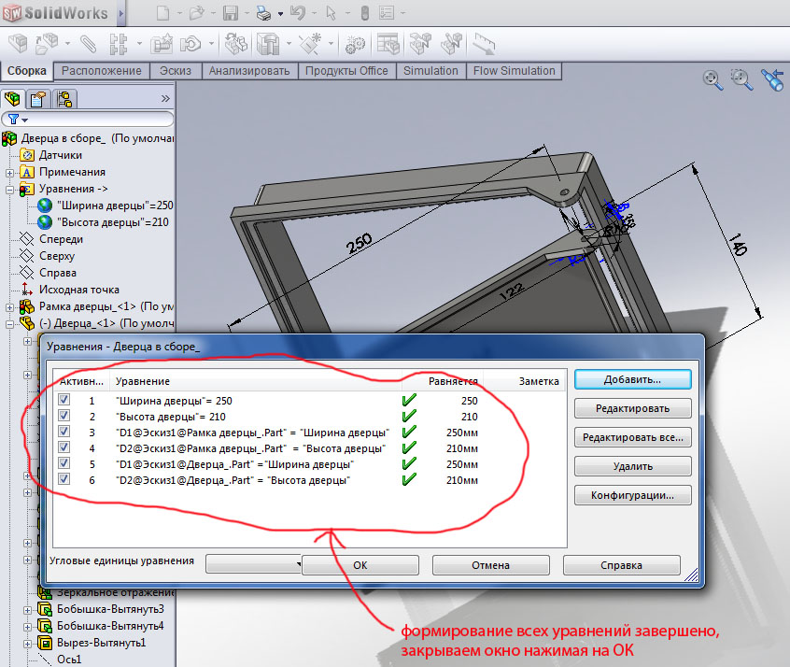Uncheck active box for equation 1
This screenshot has width=790, height=667.
[x=64, y=400]
